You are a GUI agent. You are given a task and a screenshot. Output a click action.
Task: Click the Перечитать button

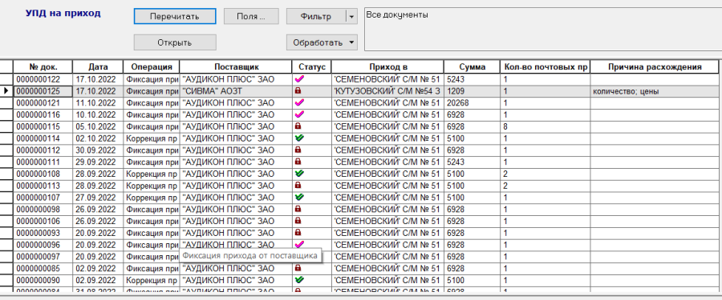pyautogui.click(x=175, y=17)
